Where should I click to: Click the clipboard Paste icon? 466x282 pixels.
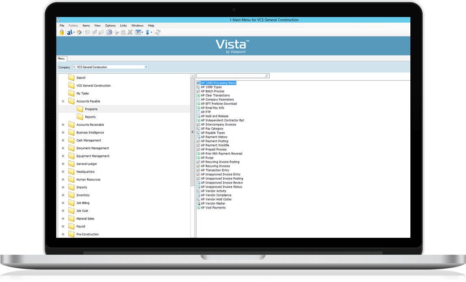(124, 32)
